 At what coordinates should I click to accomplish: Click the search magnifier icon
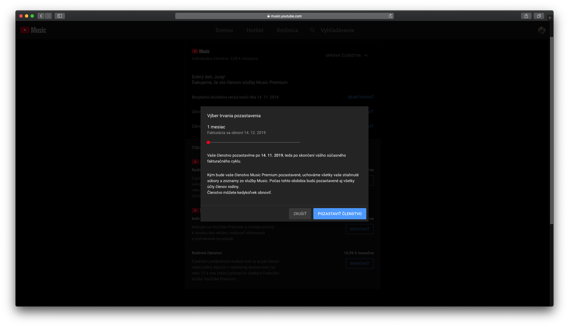tap(313, 30)
